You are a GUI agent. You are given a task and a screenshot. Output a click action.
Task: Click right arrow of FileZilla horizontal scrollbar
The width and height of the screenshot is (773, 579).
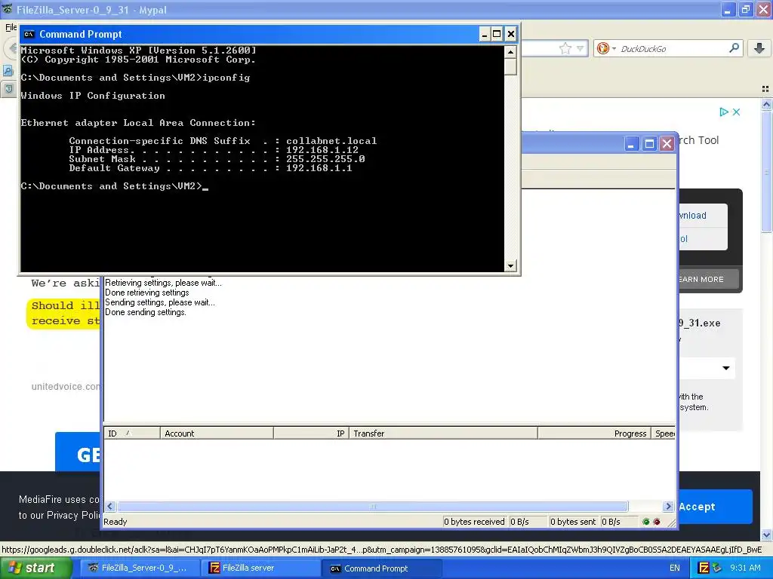coord(668,506)
